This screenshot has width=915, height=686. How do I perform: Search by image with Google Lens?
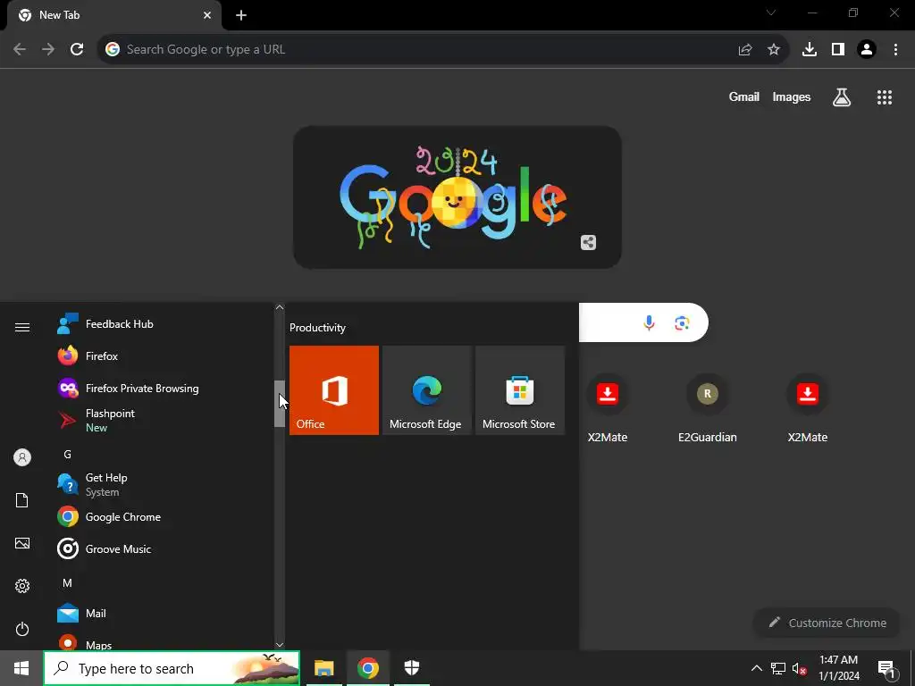point(682,322)
